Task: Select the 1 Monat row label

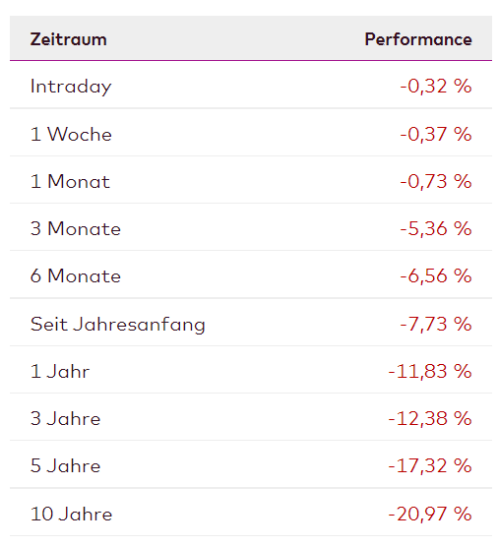Action: click(70, 181)
